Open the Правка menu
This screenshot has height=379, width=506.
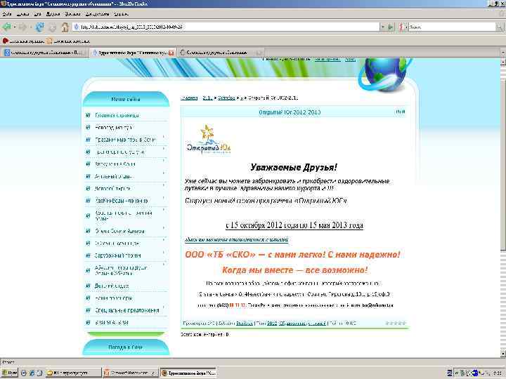click(x=23, y=14)
